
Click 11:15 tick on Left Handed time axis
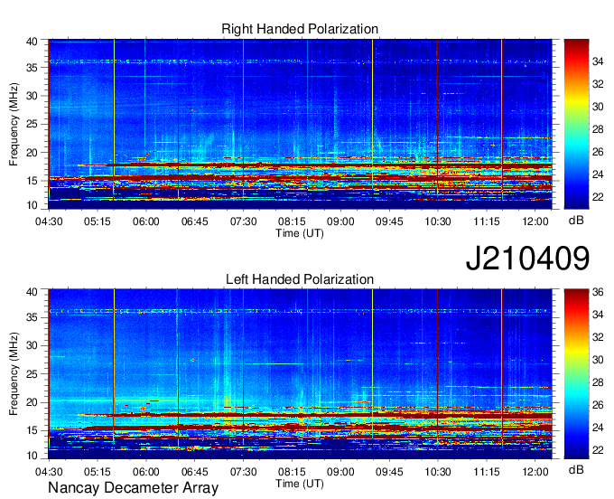point(487,472)
